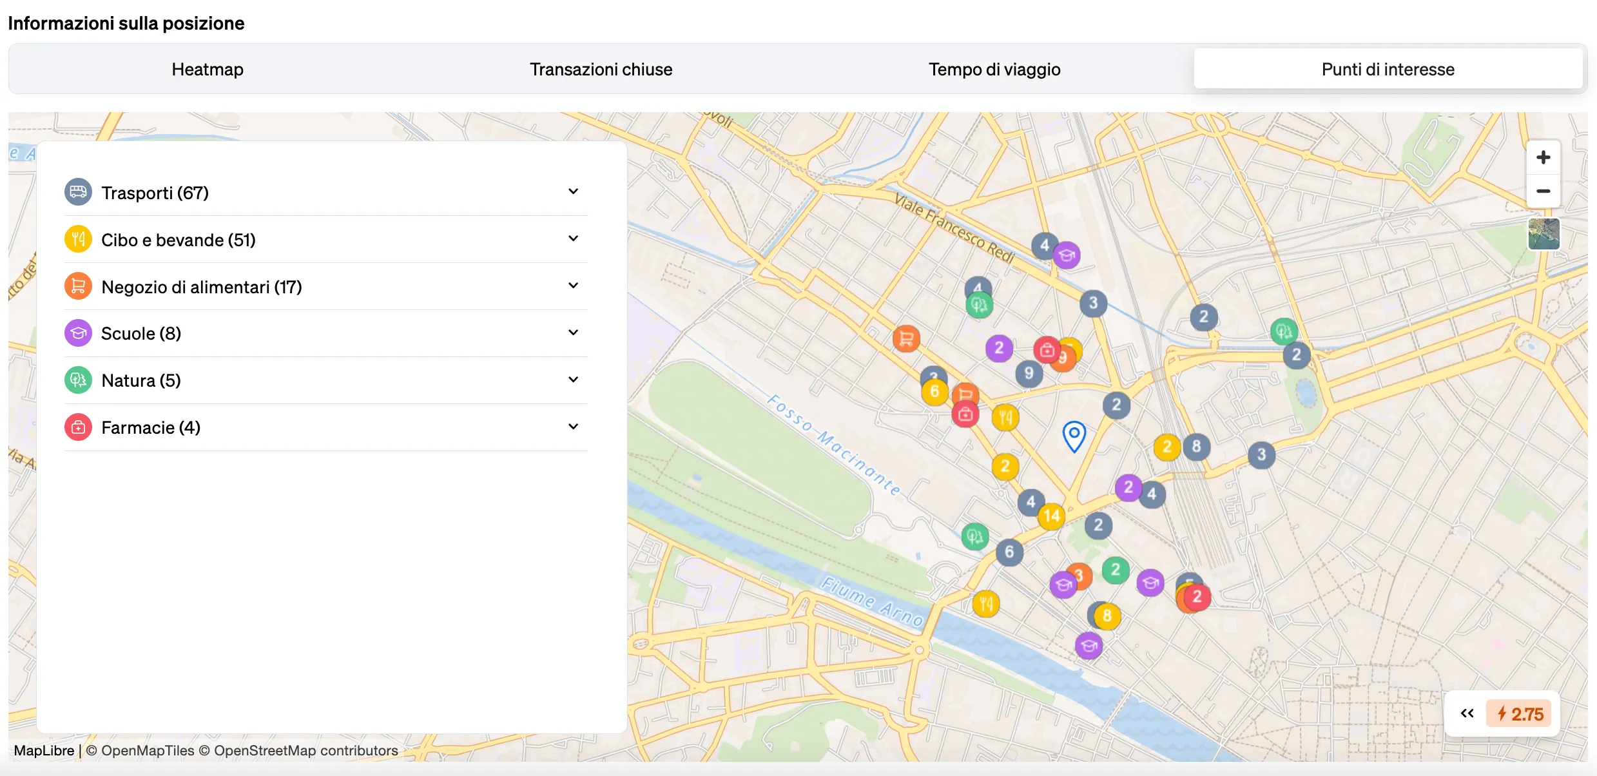Zoom in the map with plus button
Screen dimensions: 1597x776
coord(1543,157)
